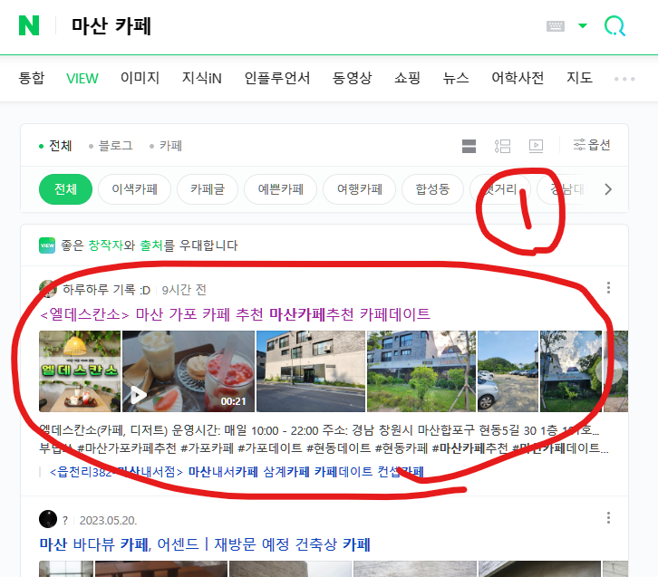
Task: Click the green Naver N logo
Action: pos(29,25)
